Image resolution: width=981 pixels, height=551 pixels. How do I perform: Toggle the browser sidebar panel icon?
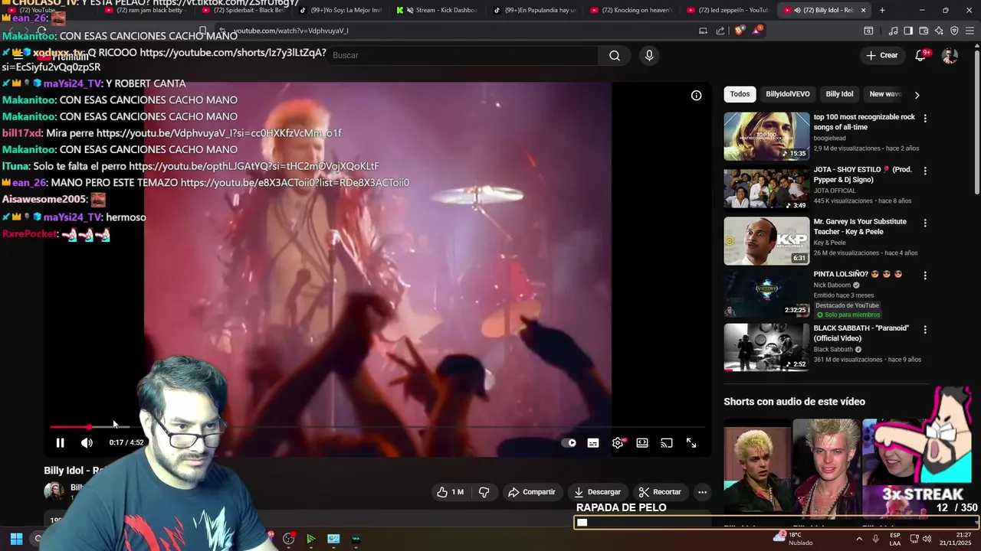click(908, 31)
